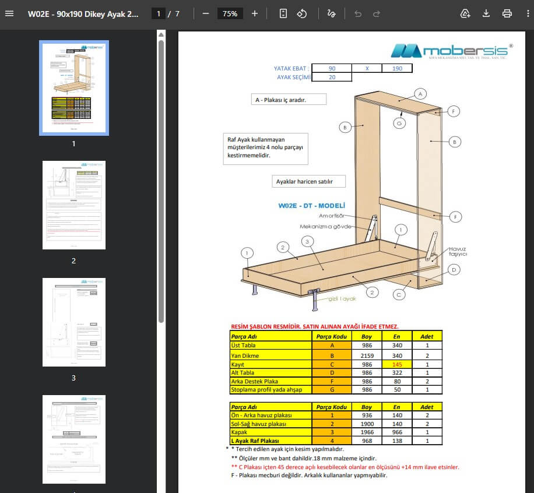Rotate the document counterclockwise
534x493 pixels.
click(302, 13)
